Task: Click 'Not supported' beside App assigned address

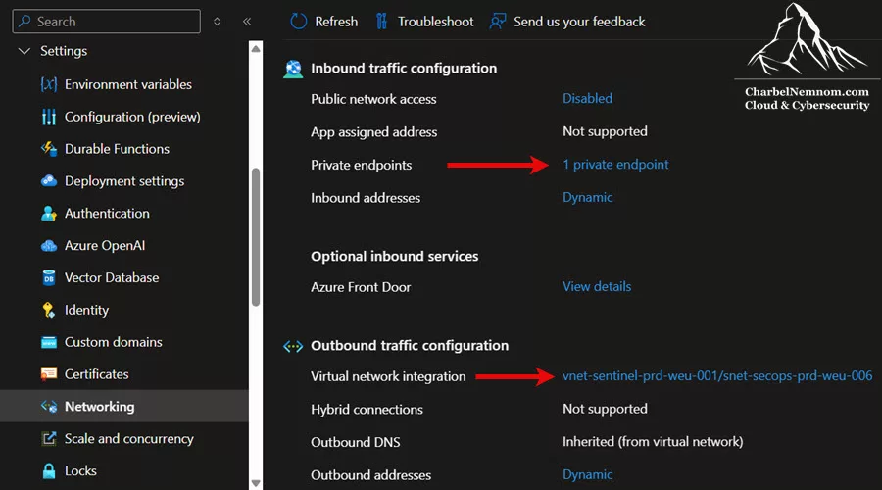Action: point(605,131)
